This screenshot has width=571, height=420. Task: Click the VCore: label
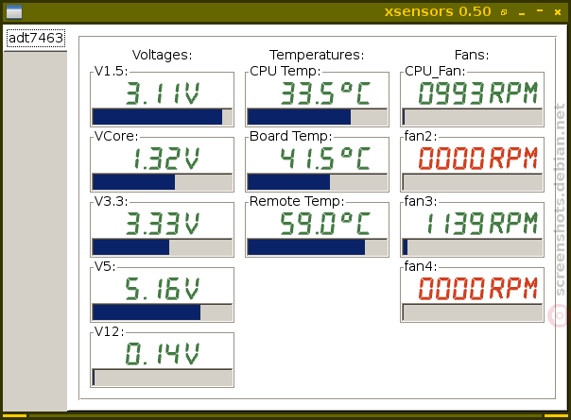tap(116, 136)
